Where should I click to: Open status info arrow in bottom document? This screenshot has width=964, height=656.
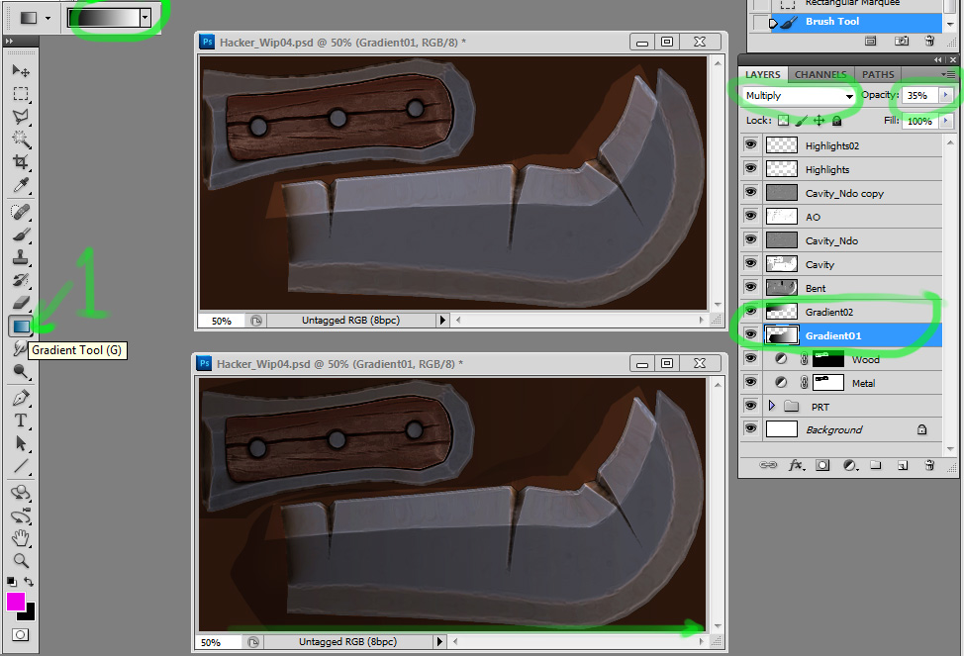(439, 641)
